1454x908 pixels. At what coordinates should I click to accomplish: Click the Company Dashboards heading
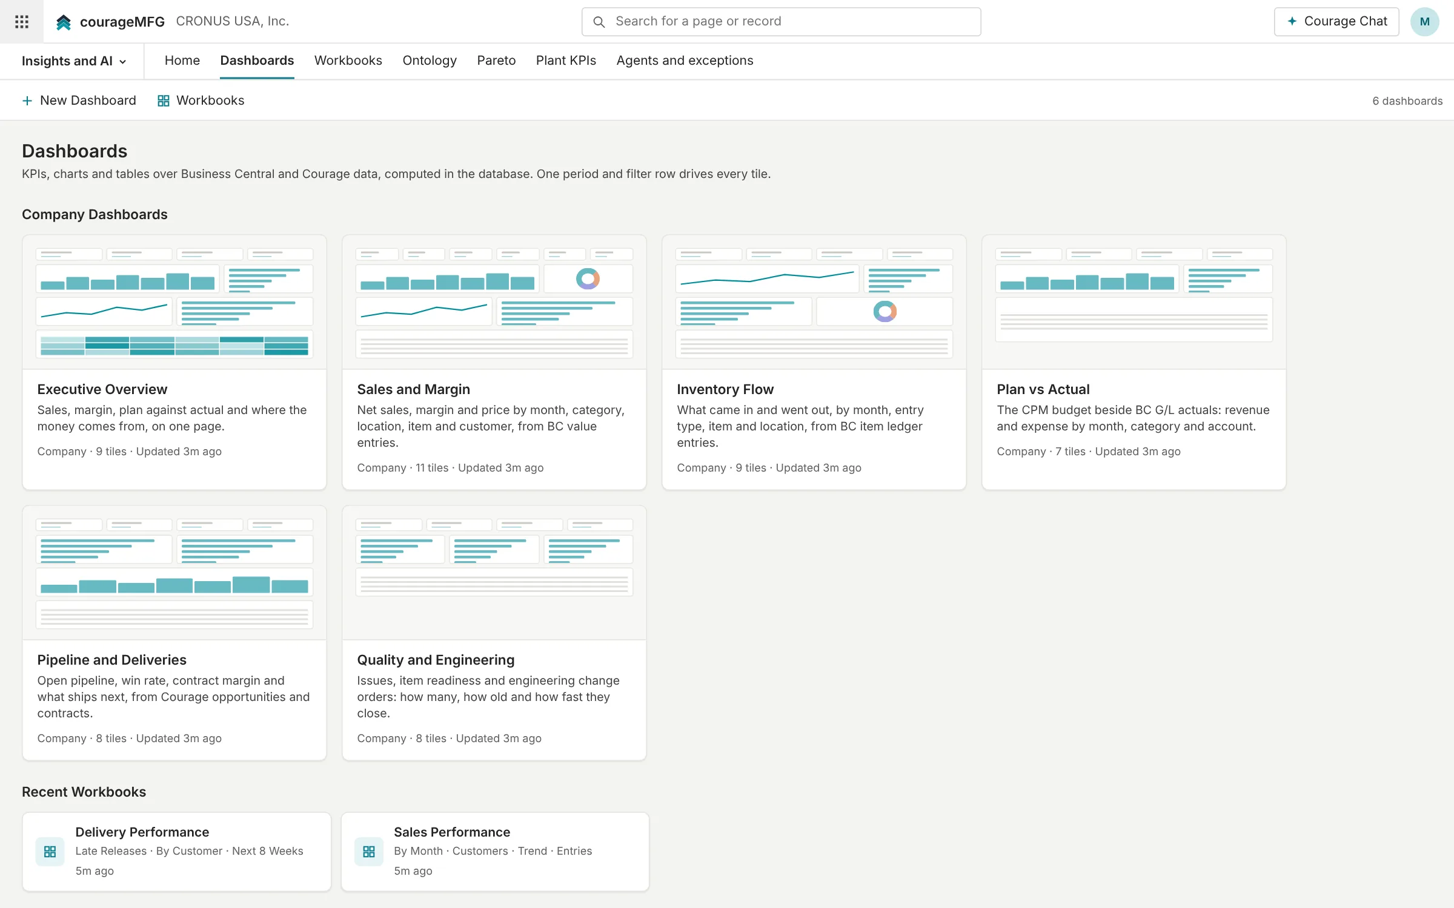tap(95, 214)
